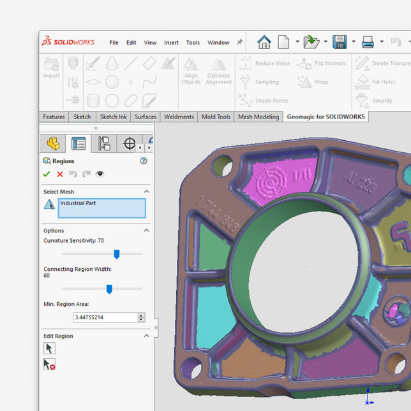Image resolution: width=411 pixels, height=411 pixels.
Task: Open the Window menu
Action: click(218, 43)
